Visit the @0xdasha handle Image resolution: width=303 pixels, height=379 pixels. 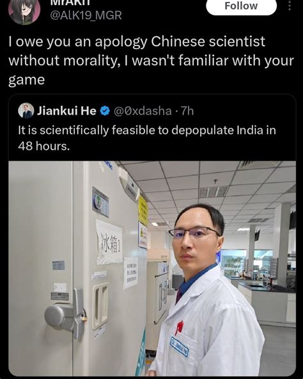143,111
